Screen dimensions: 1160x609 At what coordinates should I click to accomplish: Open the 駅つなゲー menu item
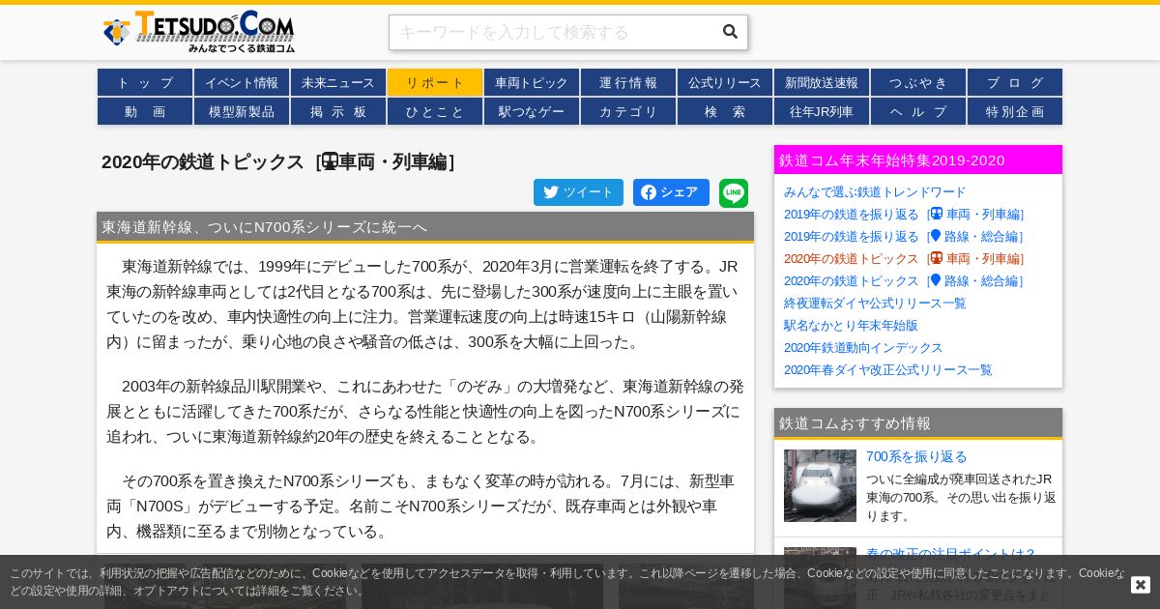(x=532, y=111)
